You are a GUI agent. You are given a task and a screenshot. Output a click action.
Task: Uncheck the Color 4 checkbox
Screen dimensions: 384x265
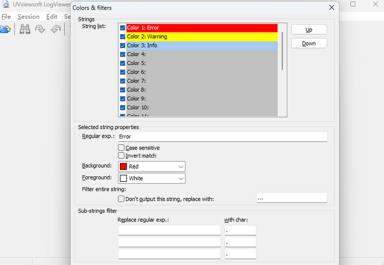coord(123,54)
